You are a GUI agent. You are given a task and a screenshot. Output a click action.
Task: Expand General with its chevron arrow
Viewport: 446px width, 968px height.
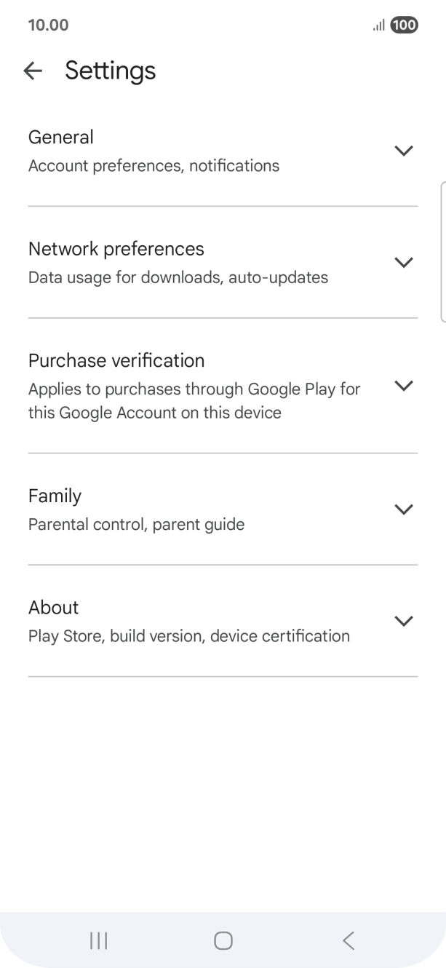pos(403,151)
